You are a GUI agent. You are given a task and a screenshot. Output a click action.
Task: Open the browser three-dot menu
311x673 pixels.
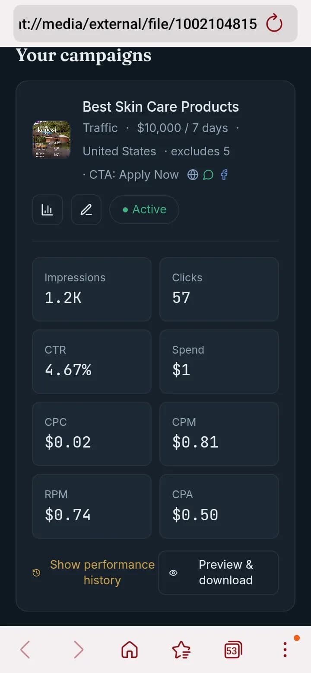tap(285, 650)
